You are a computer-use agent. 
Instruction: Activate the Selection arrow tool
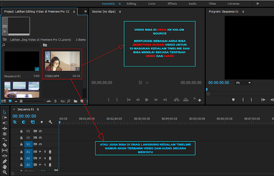4,112
